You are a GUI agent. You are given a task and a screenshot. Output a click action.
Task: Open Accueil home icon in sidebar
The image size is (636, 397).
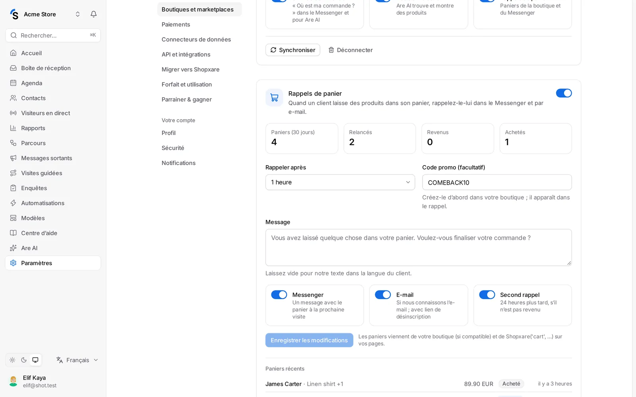tap(13, 53)
